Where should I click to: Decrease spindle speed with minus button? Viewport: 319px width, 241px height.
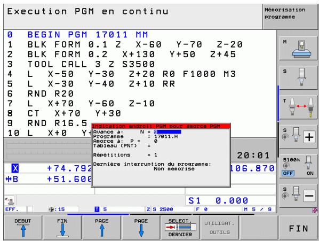[309, 196]
